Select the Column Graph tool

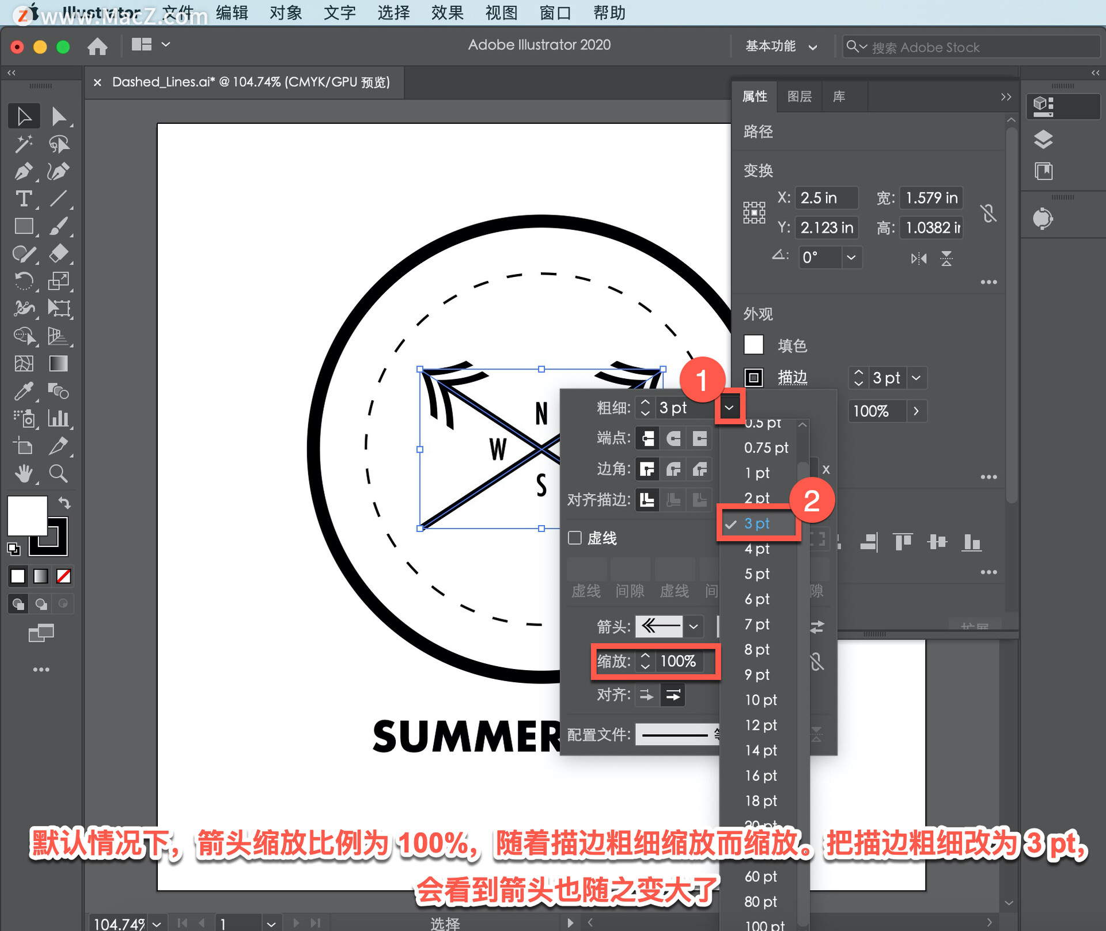tap(59, 418)
